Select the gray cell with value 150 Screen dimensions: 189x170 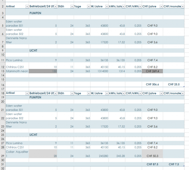(43, 71)
